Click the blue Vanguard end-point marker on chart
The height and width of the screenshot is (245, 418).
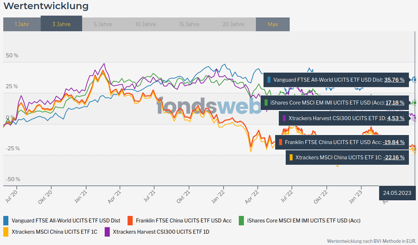(x=414, y=79)
